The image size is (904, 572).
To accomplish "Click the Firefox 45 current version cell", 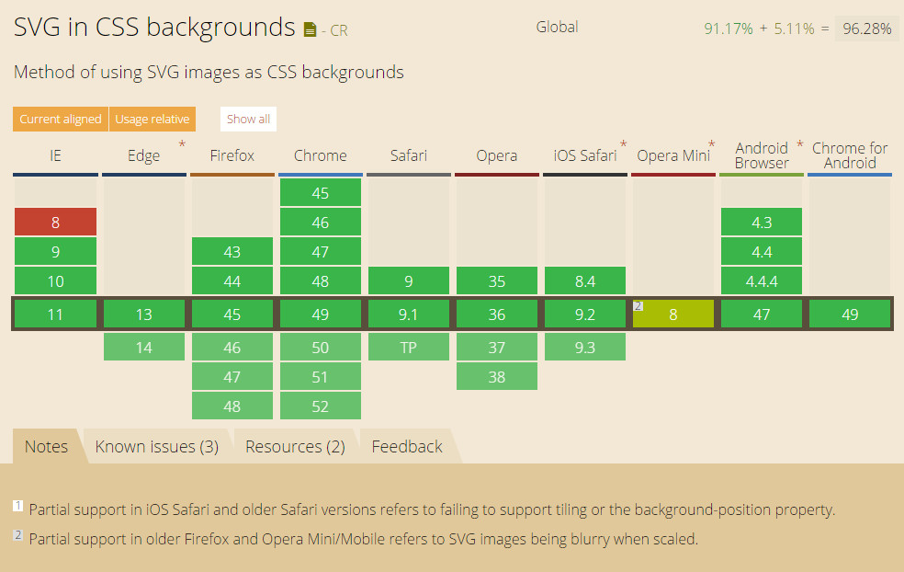I will (x=232, y=314).
